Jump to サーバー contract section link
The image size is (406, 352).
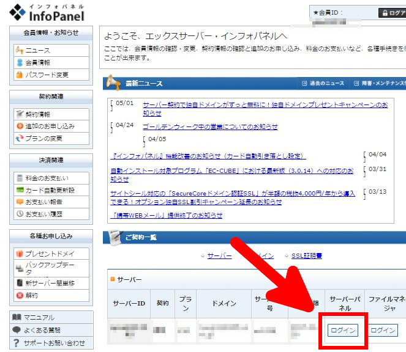coord(219,256)
